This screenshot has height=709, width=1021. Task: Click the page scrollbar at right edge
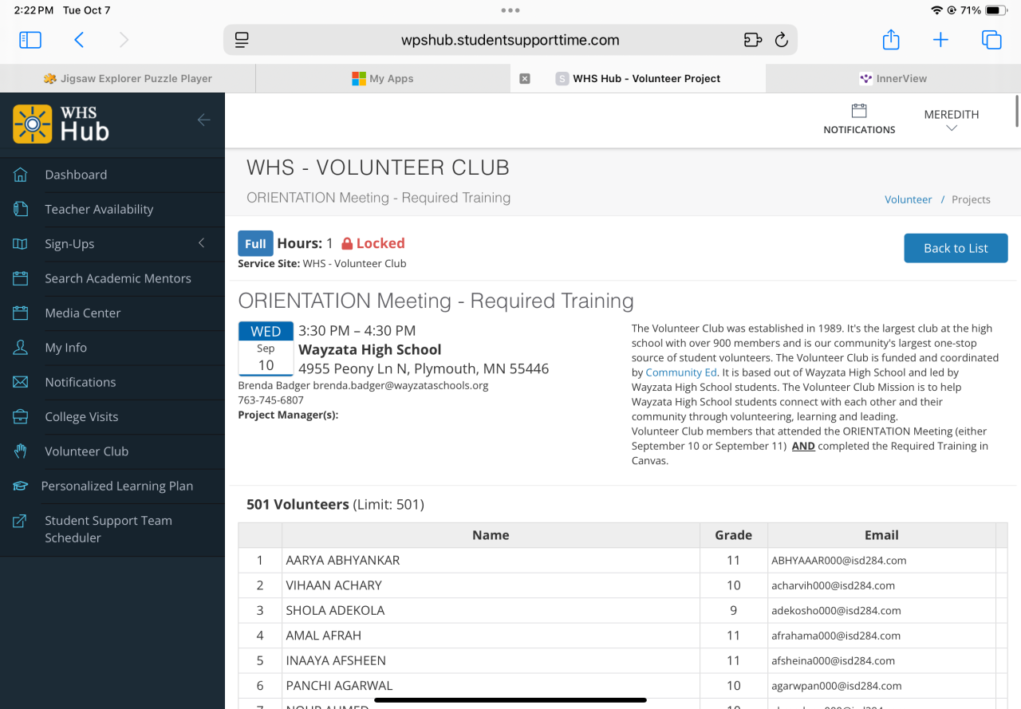click(1017, 110)
